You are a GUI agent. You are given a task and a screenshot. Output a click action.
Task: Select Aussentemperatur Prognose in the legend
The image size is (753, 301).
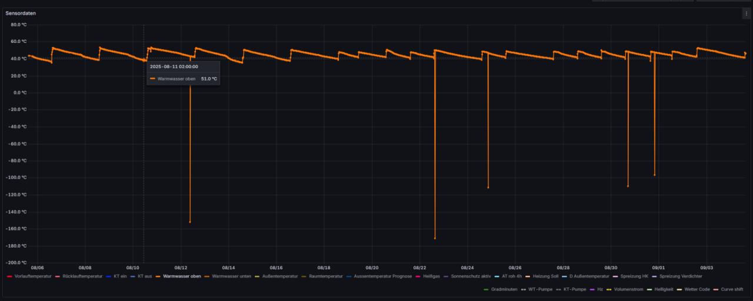383,276
